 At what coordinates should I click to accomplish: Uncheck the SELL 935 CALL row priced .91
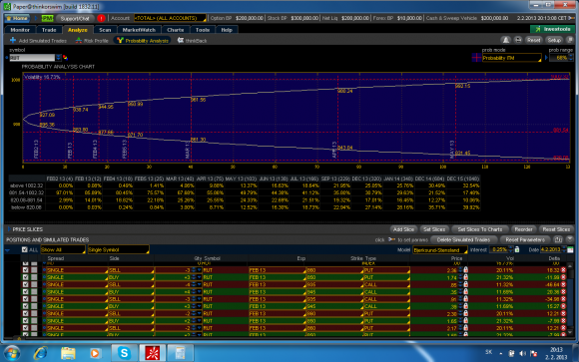pos(26,299)
